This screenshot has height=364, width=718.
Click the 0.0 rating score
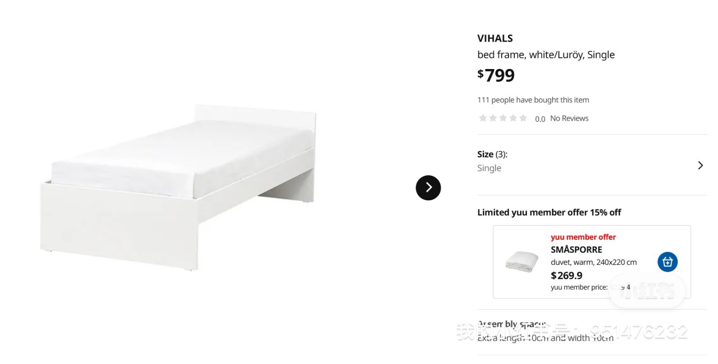tap(540, 119)
